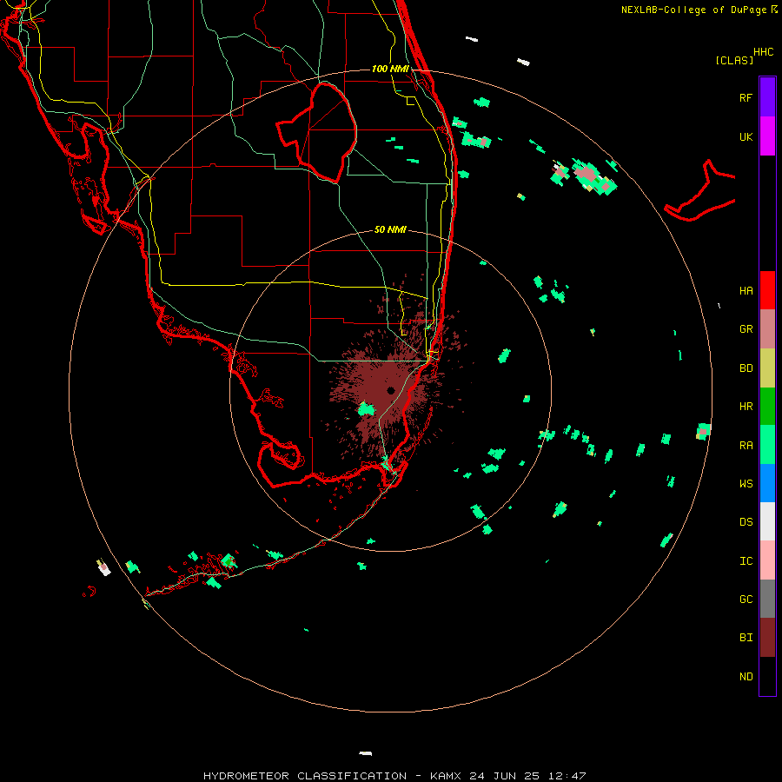782x782 pixels.
Task: Click the BD legend label
Action: coord(746,368)
